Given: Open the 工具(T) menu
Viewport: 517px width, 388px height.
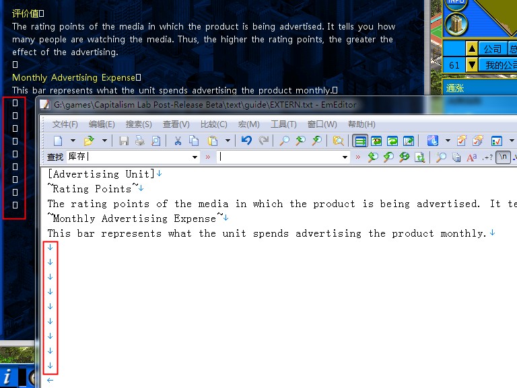Looking at the screenshot, I should point(283,124).
